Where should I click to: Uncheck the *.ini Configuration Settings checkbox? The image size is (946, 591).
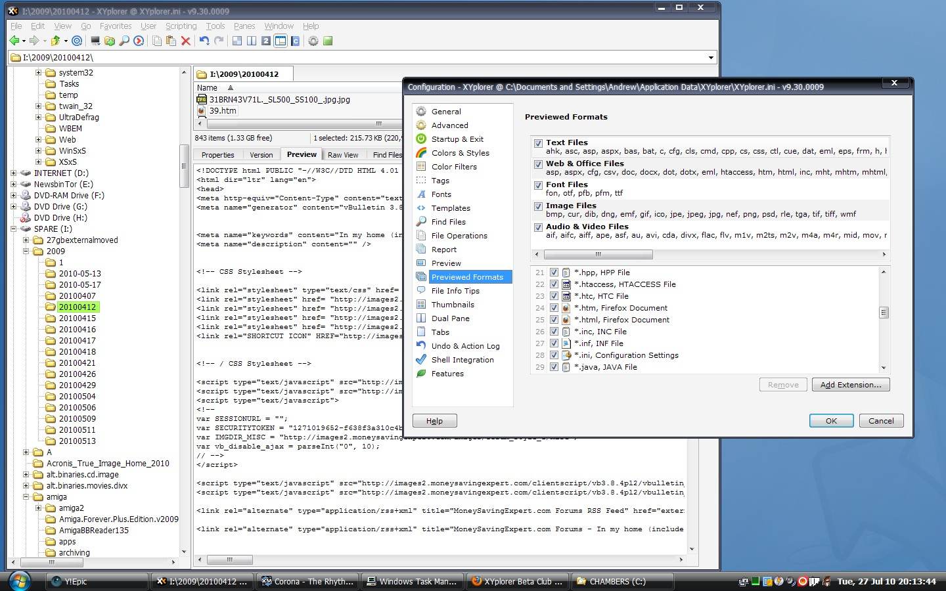click(554, 355)
